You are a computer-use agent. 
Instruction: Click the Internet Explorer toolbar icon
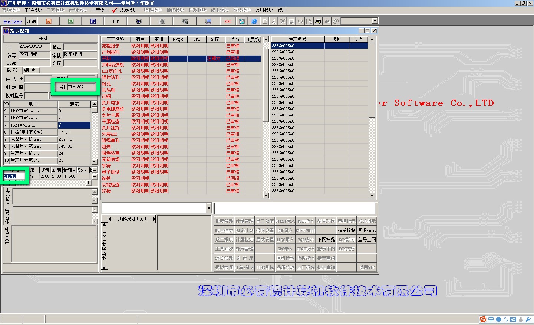click(254, 22)
